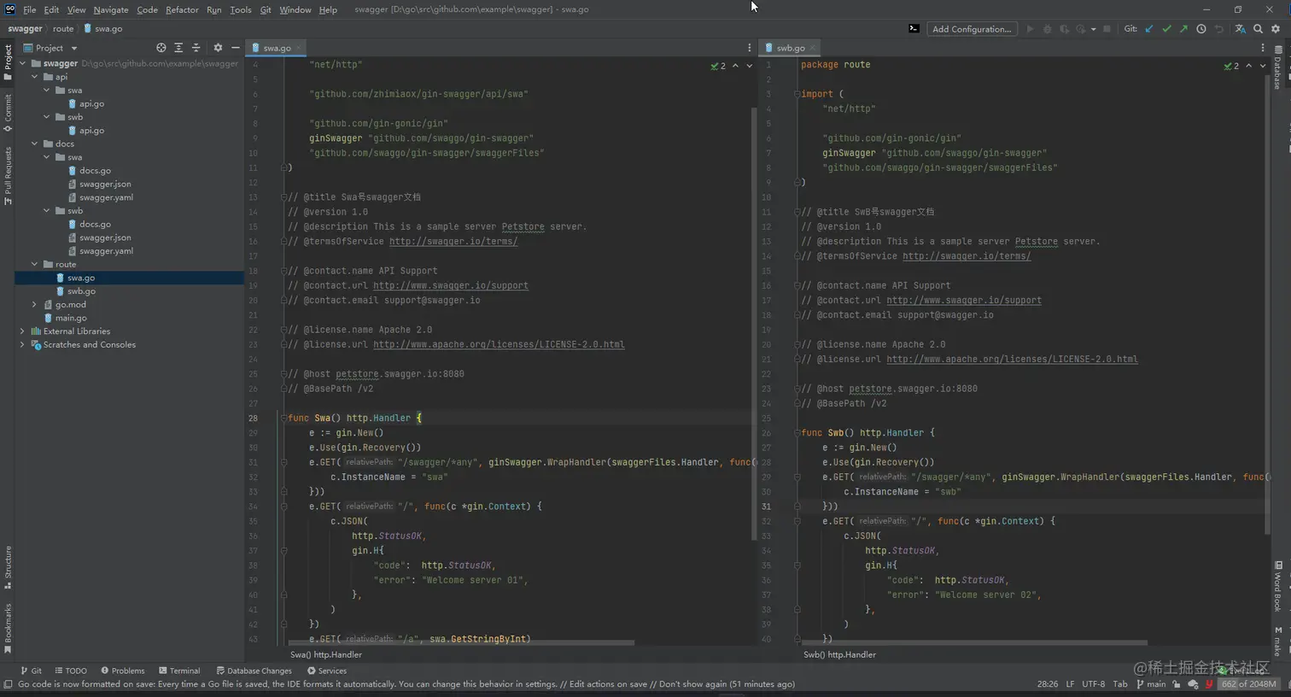Collapse the docs folder in the tree
The image size is (1291, 697).
[35, 143]
